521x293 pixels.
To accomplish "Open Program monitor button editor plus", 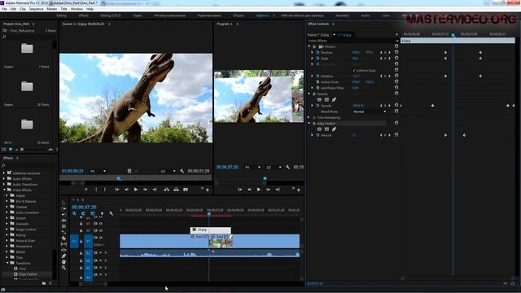I will tap(299, 190).
